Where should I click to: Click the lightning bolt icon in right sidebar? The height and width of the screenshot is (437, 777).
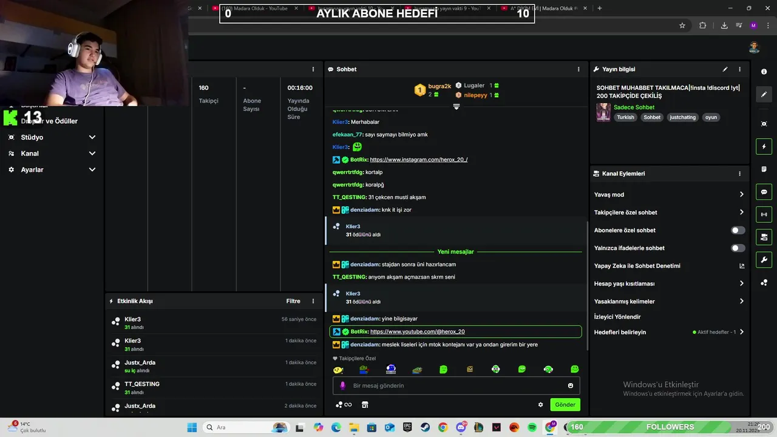pos(764,146)
